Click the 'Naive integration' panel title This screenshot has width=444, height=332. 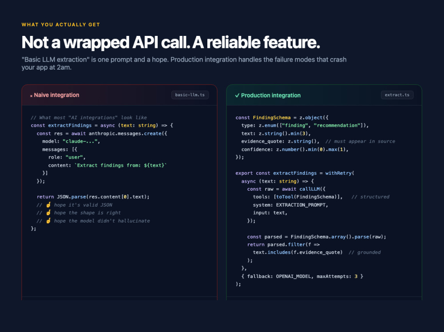pyautogui.click(x=57, y=95)
